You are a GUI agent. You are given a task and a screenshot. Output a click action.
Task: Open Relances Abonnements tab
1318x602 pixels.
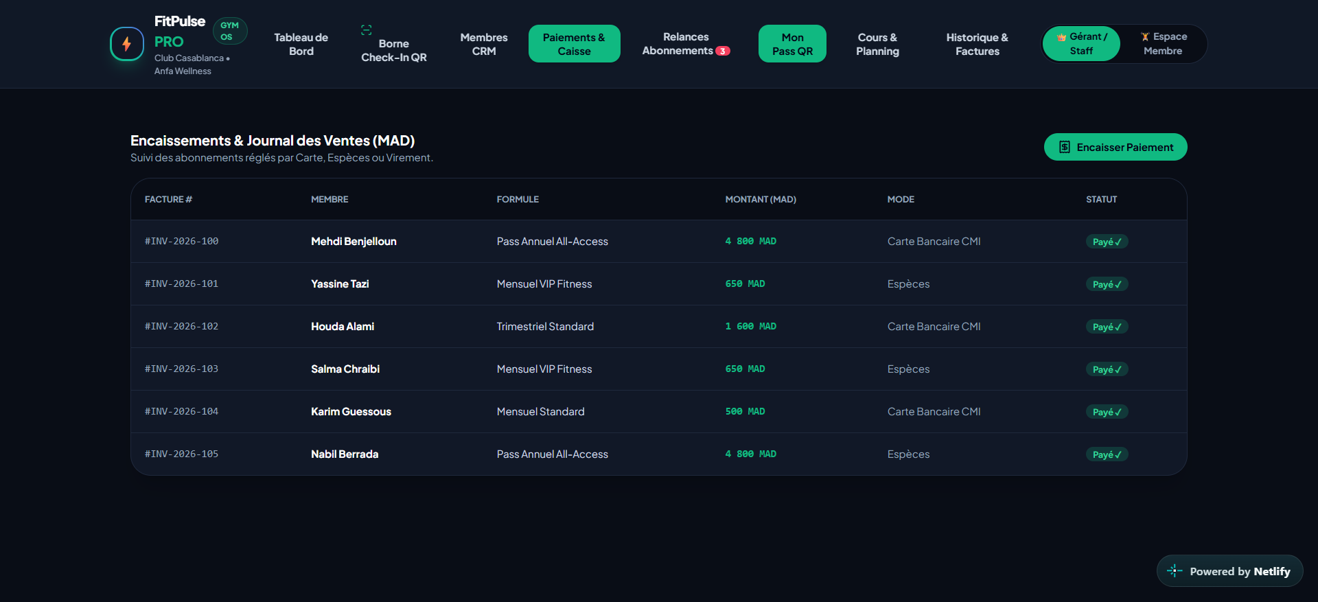(x=686, y=44)
